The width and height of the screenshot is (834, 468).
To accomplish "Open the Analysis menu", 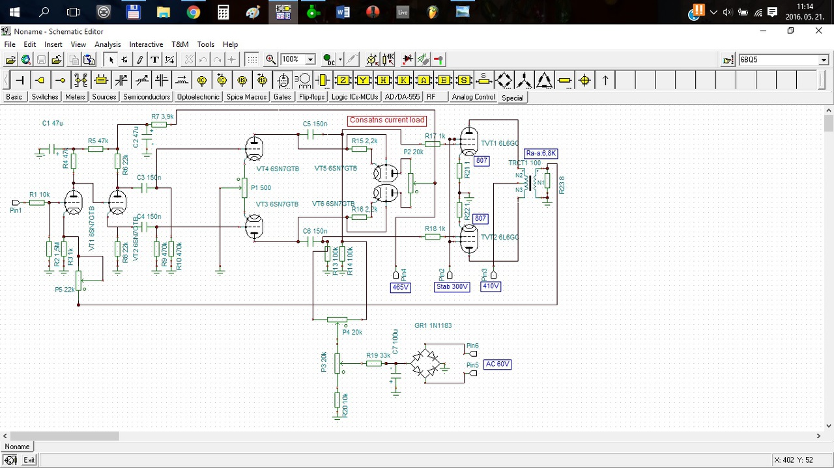I will tap(108, 44).
